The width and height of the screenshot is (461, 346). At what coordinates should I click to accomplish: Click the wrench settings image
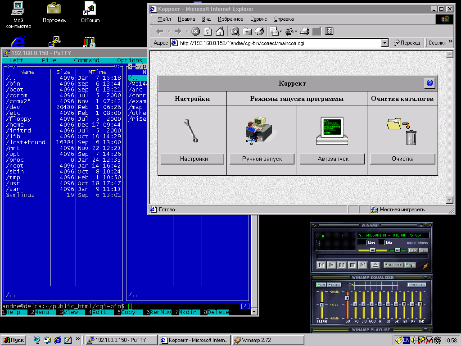191,130
